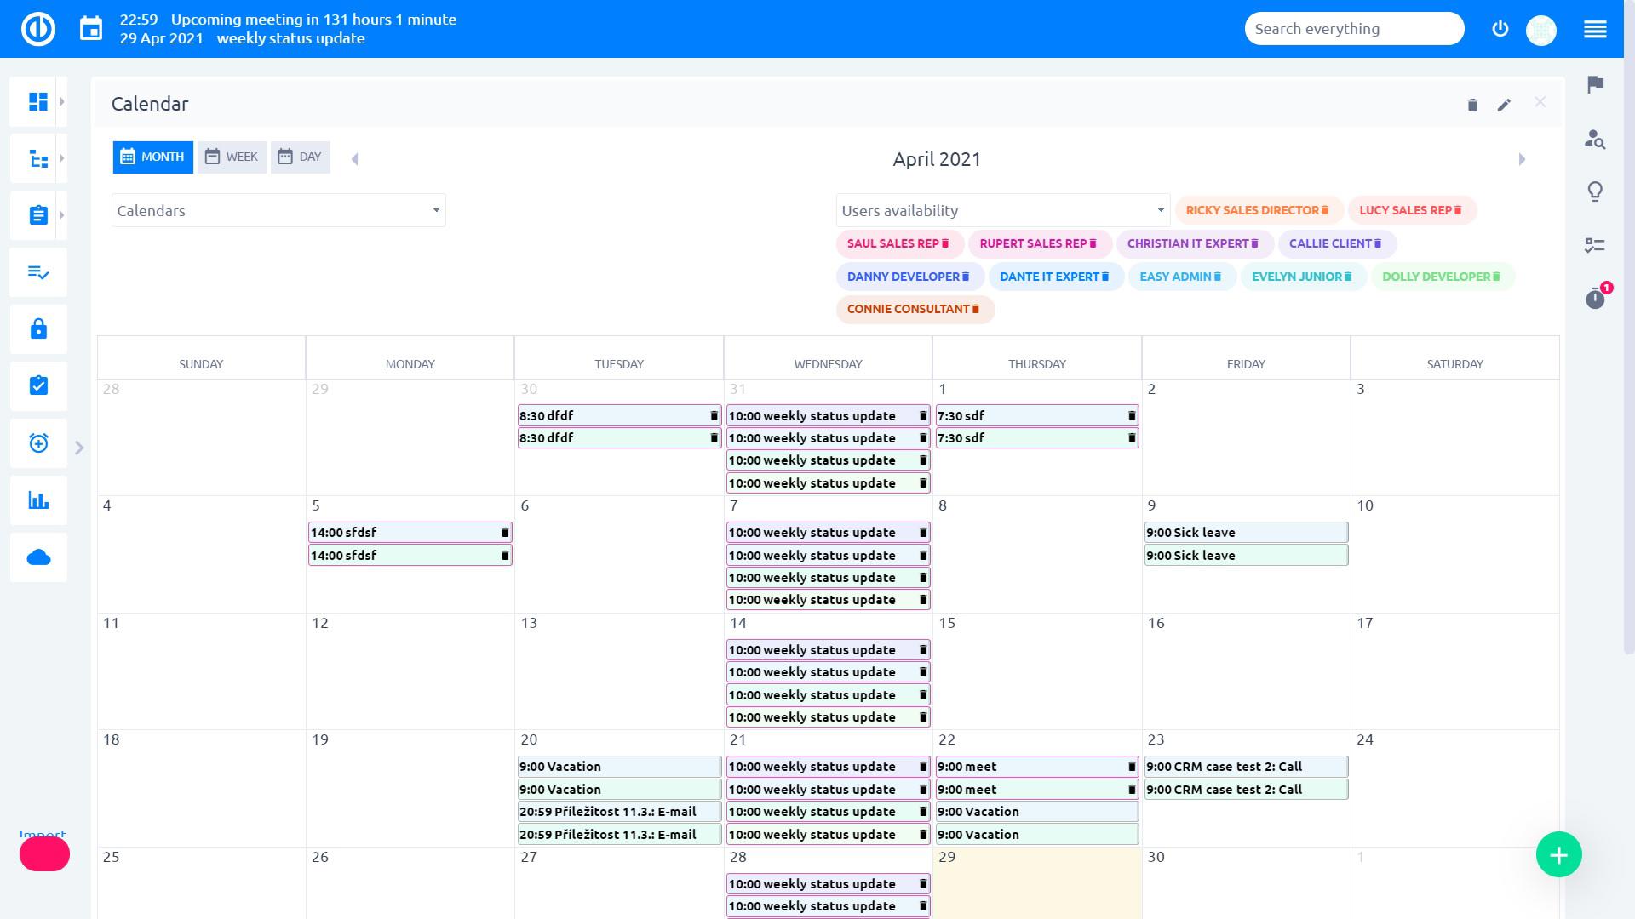Image resolution: width=1635 pixels, height=919 pixels.
Task: Click the padlock icon in sidebar
Action: click(38, 329)
